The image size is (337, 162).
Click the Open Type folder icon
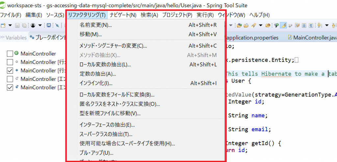(239, 25)
